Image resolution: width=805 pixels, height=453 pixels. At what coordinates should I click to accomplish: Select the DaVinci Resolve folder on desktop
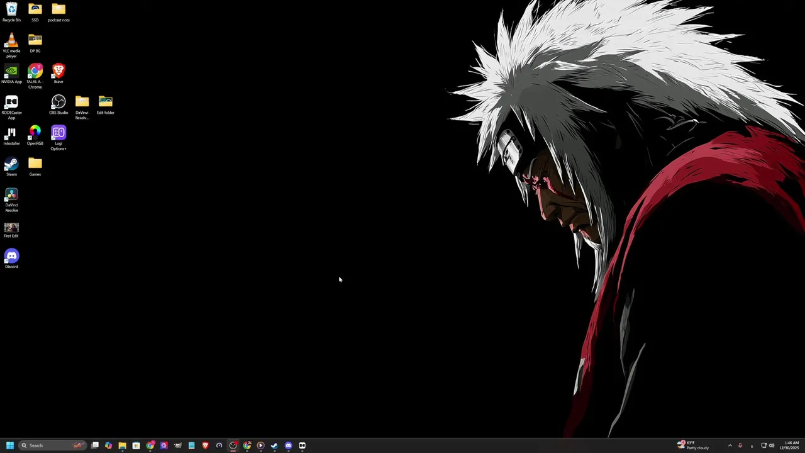82,108
